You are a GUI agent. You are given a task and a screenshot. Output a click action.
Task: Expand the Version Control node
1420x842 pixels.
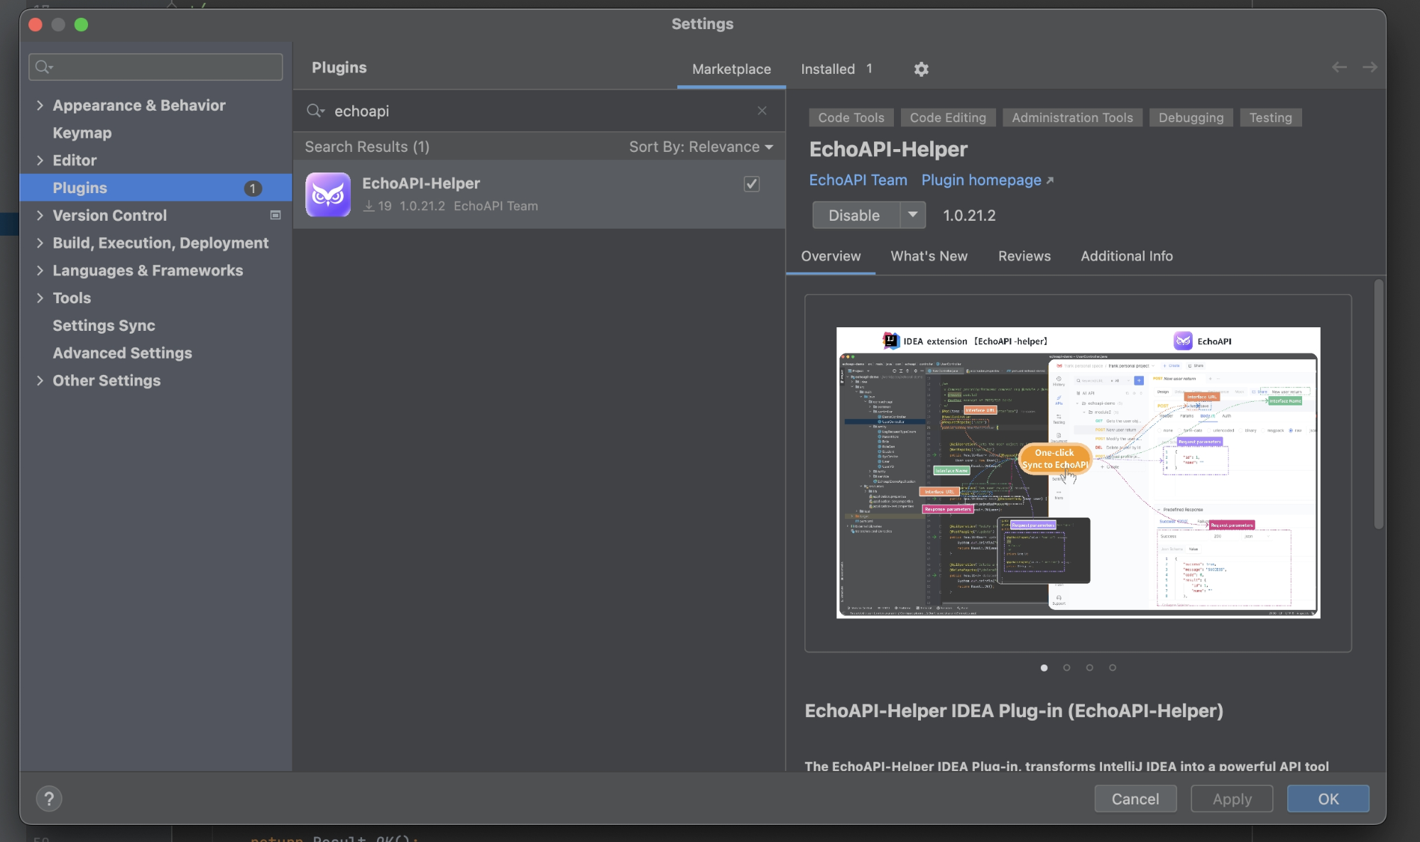tap(40, 215)
